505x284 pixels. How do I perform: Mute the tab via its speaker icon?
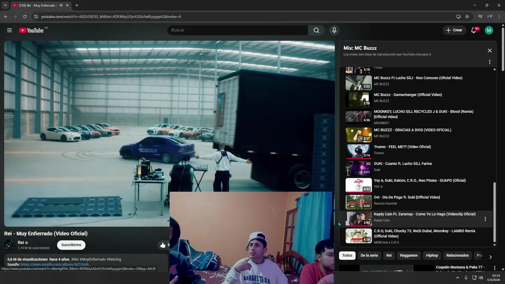[x=61, y=6]
